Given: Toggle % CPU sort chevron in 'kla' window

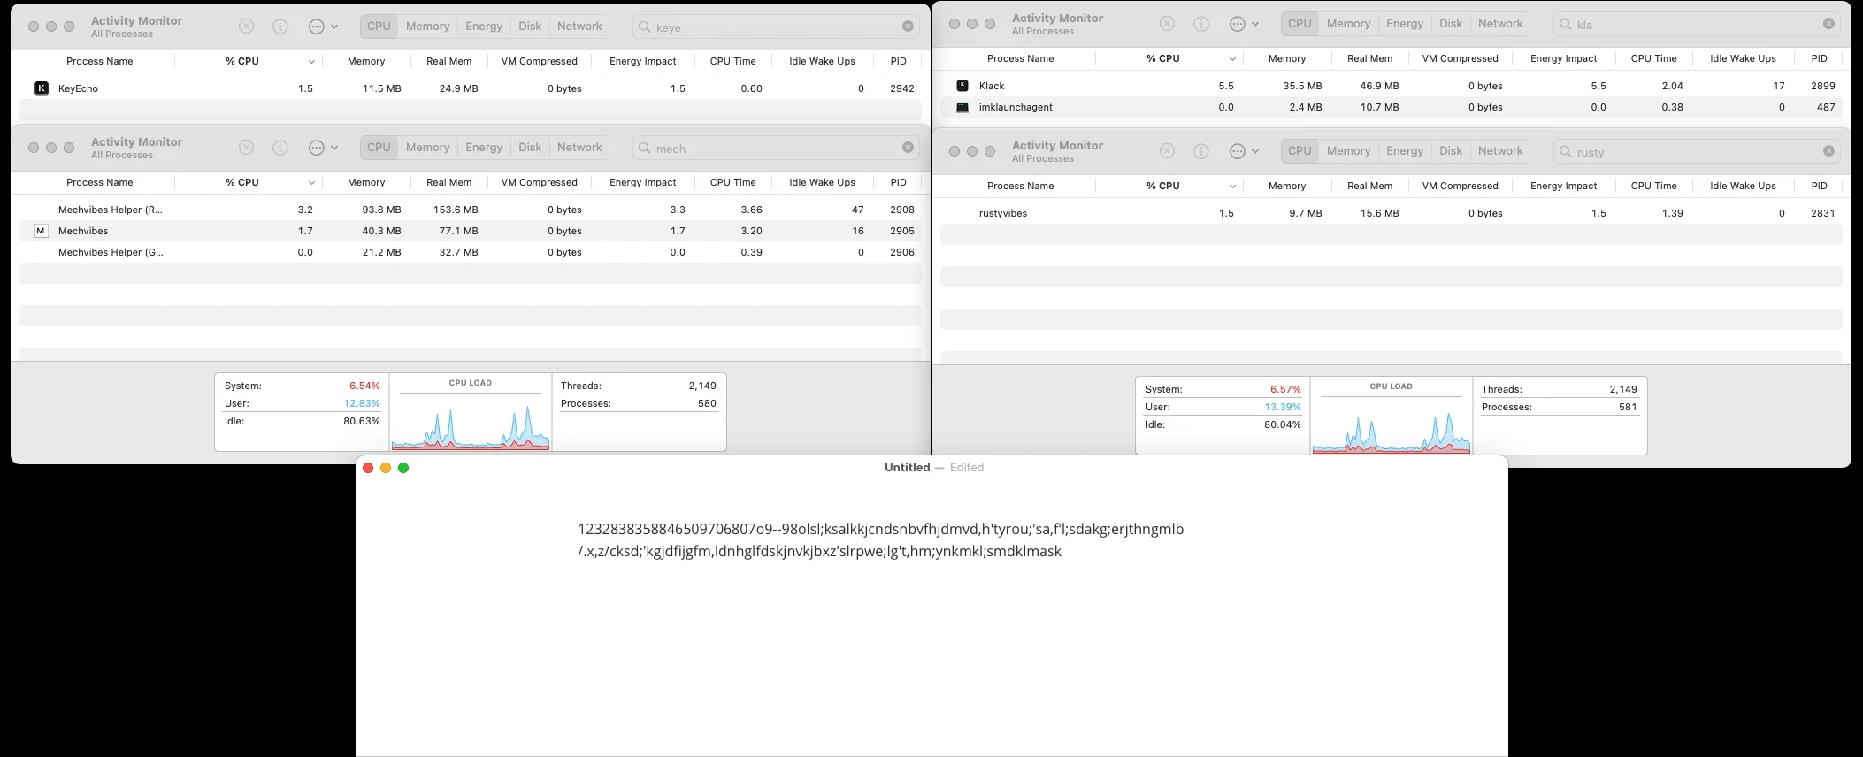Looking at the screenshot, I should (x=1232, y=59).
